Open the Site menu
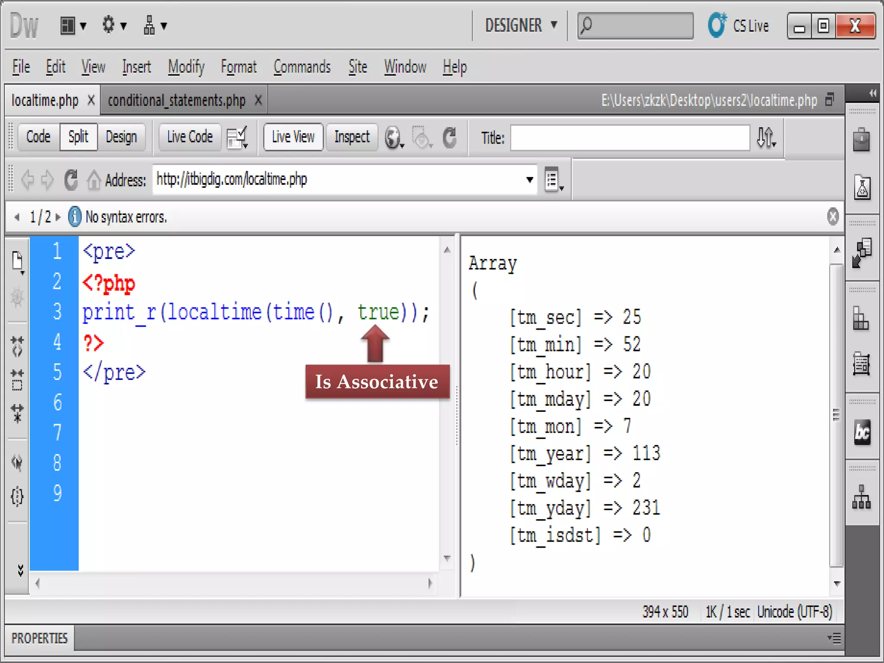This screenshot has height=663, width=884. [x=358, y=67]
